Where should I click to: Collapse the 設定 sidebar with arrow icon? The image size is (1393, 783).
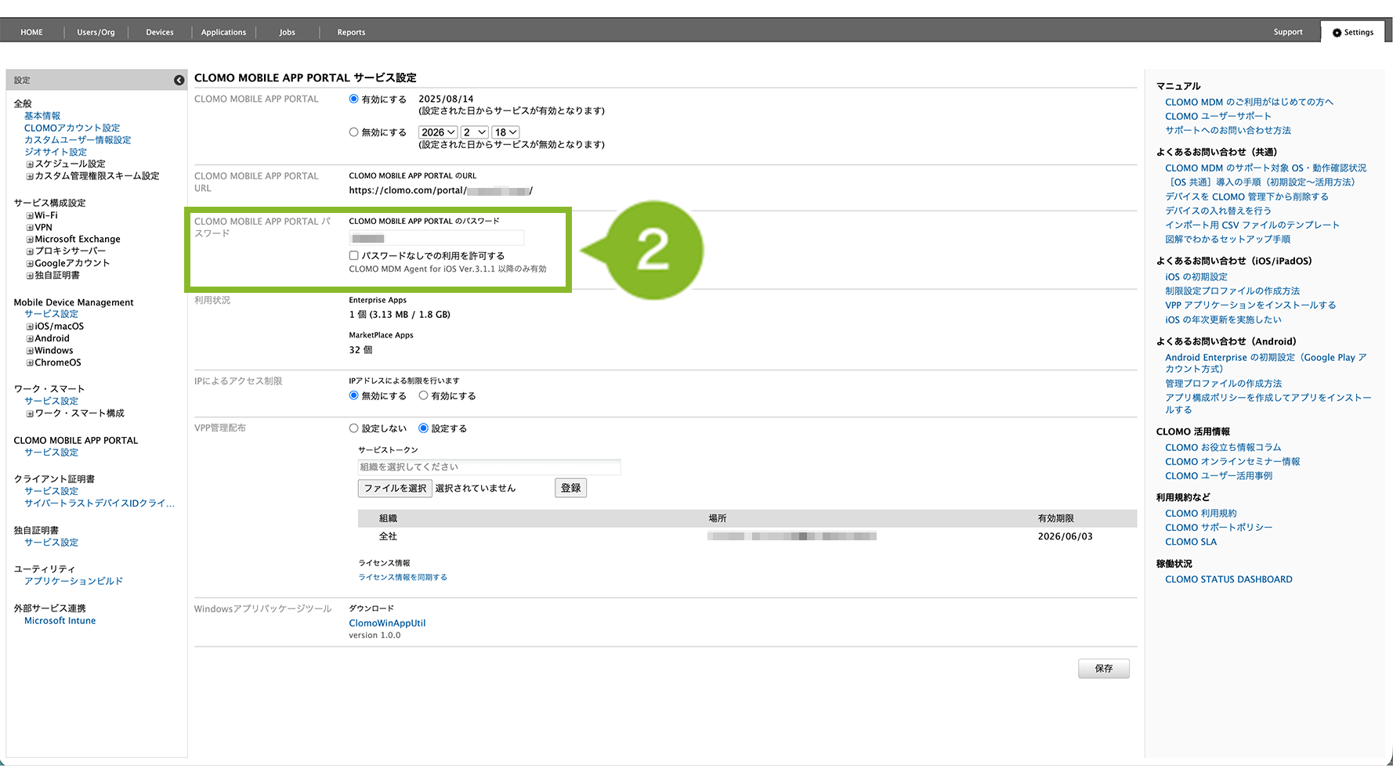(x=179, y=81)
